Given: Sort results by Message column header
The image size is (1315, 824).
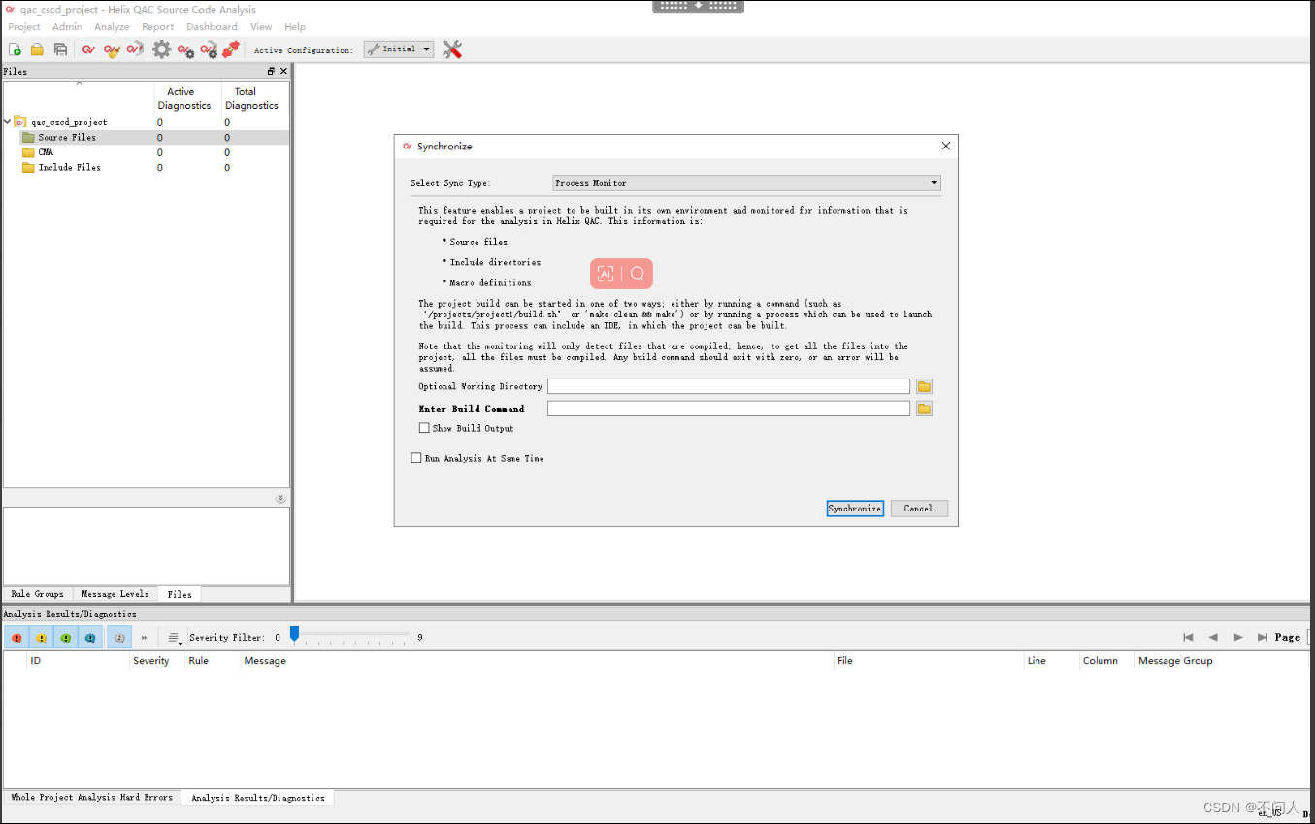Looking at the screenshot, I should coord(265,661).
